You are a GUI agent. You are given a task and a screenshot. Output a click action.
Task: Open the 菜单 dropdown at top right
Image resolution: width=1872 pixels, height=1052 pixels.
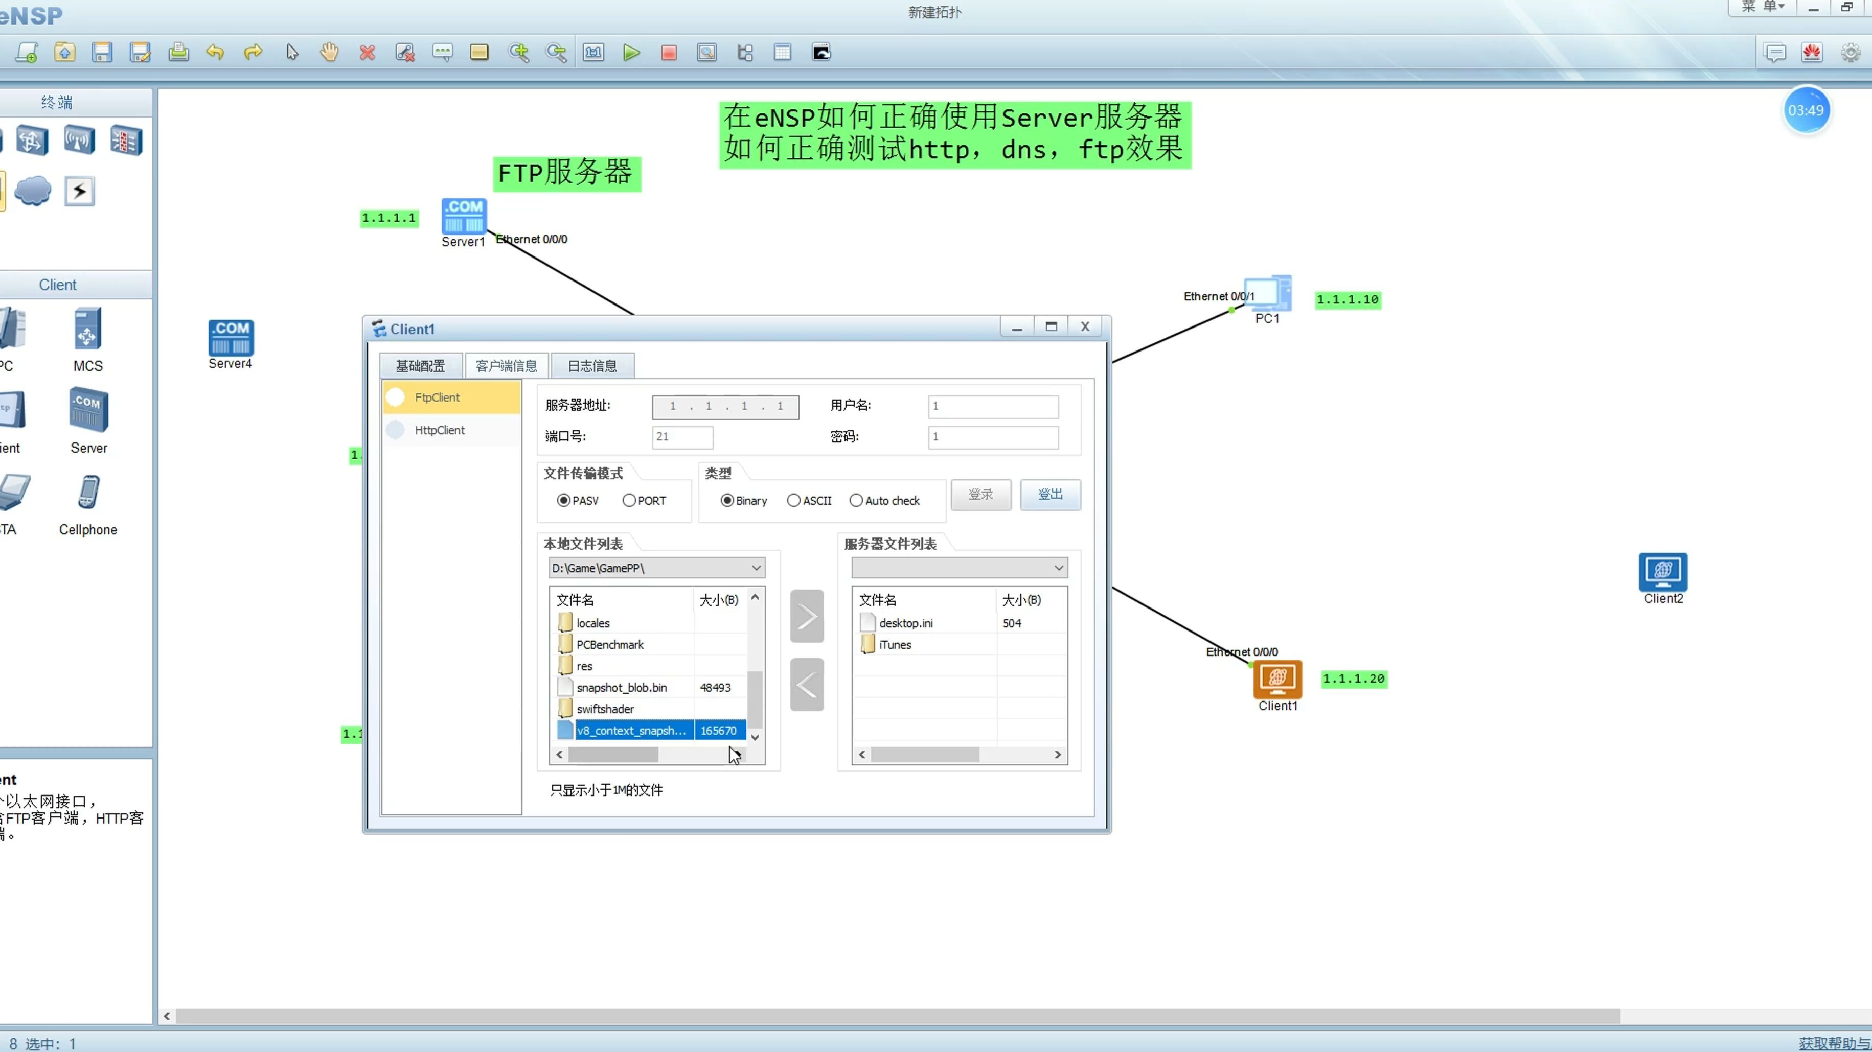pyautogui.click(x=1762, y=7)
